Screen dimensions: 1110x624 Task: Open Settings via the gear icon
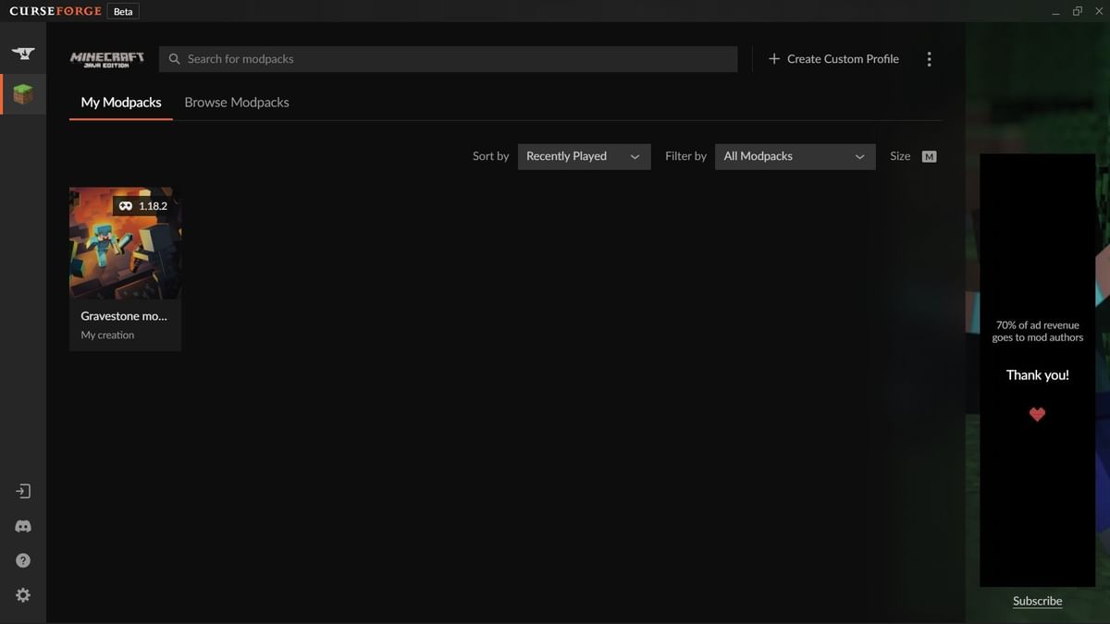tap(21, 594)
